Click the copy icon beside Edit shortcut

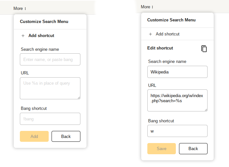coord(204,49)
